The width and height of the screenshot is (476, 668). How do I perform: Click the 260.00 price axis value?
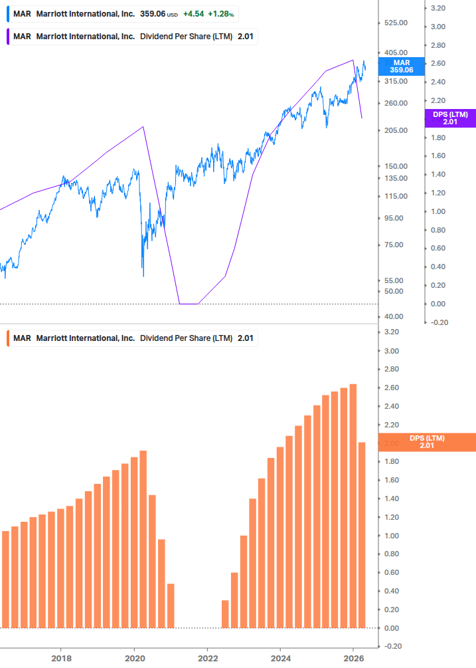[396, 103]
